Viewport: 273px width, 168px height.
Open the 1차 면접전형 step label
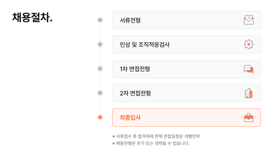(135, 69)
